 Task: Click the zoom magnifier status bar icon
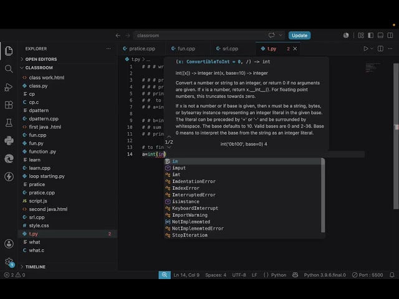click(x=165, y=275)
